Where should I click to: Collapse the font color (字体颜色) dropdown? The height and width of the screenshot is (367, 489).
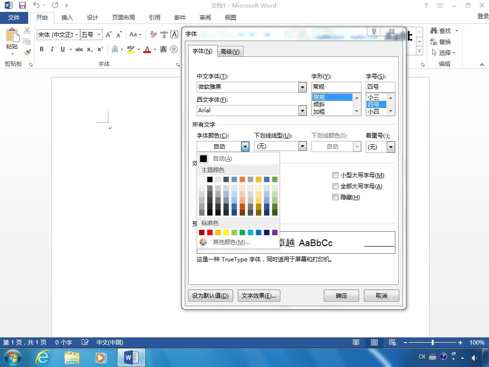[245, 146]
